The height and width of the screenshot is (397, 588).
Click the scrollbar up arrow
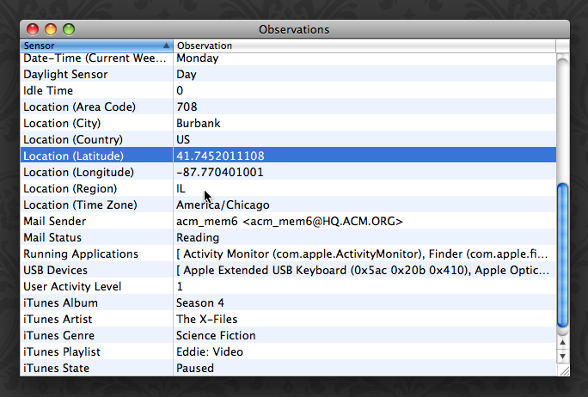(x=562, y=342)
